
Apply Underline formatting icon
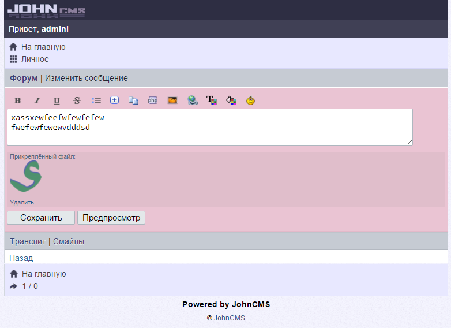click(57, 100)
